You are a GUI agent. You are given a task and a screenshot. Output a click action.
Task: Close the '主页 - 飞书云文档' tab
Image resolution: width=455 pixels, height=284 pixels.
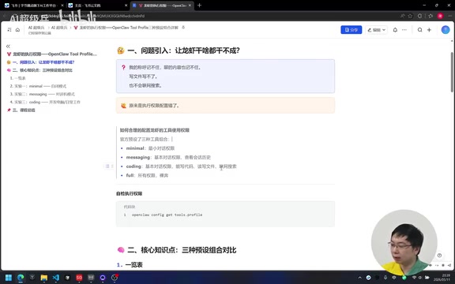[126, 6]
